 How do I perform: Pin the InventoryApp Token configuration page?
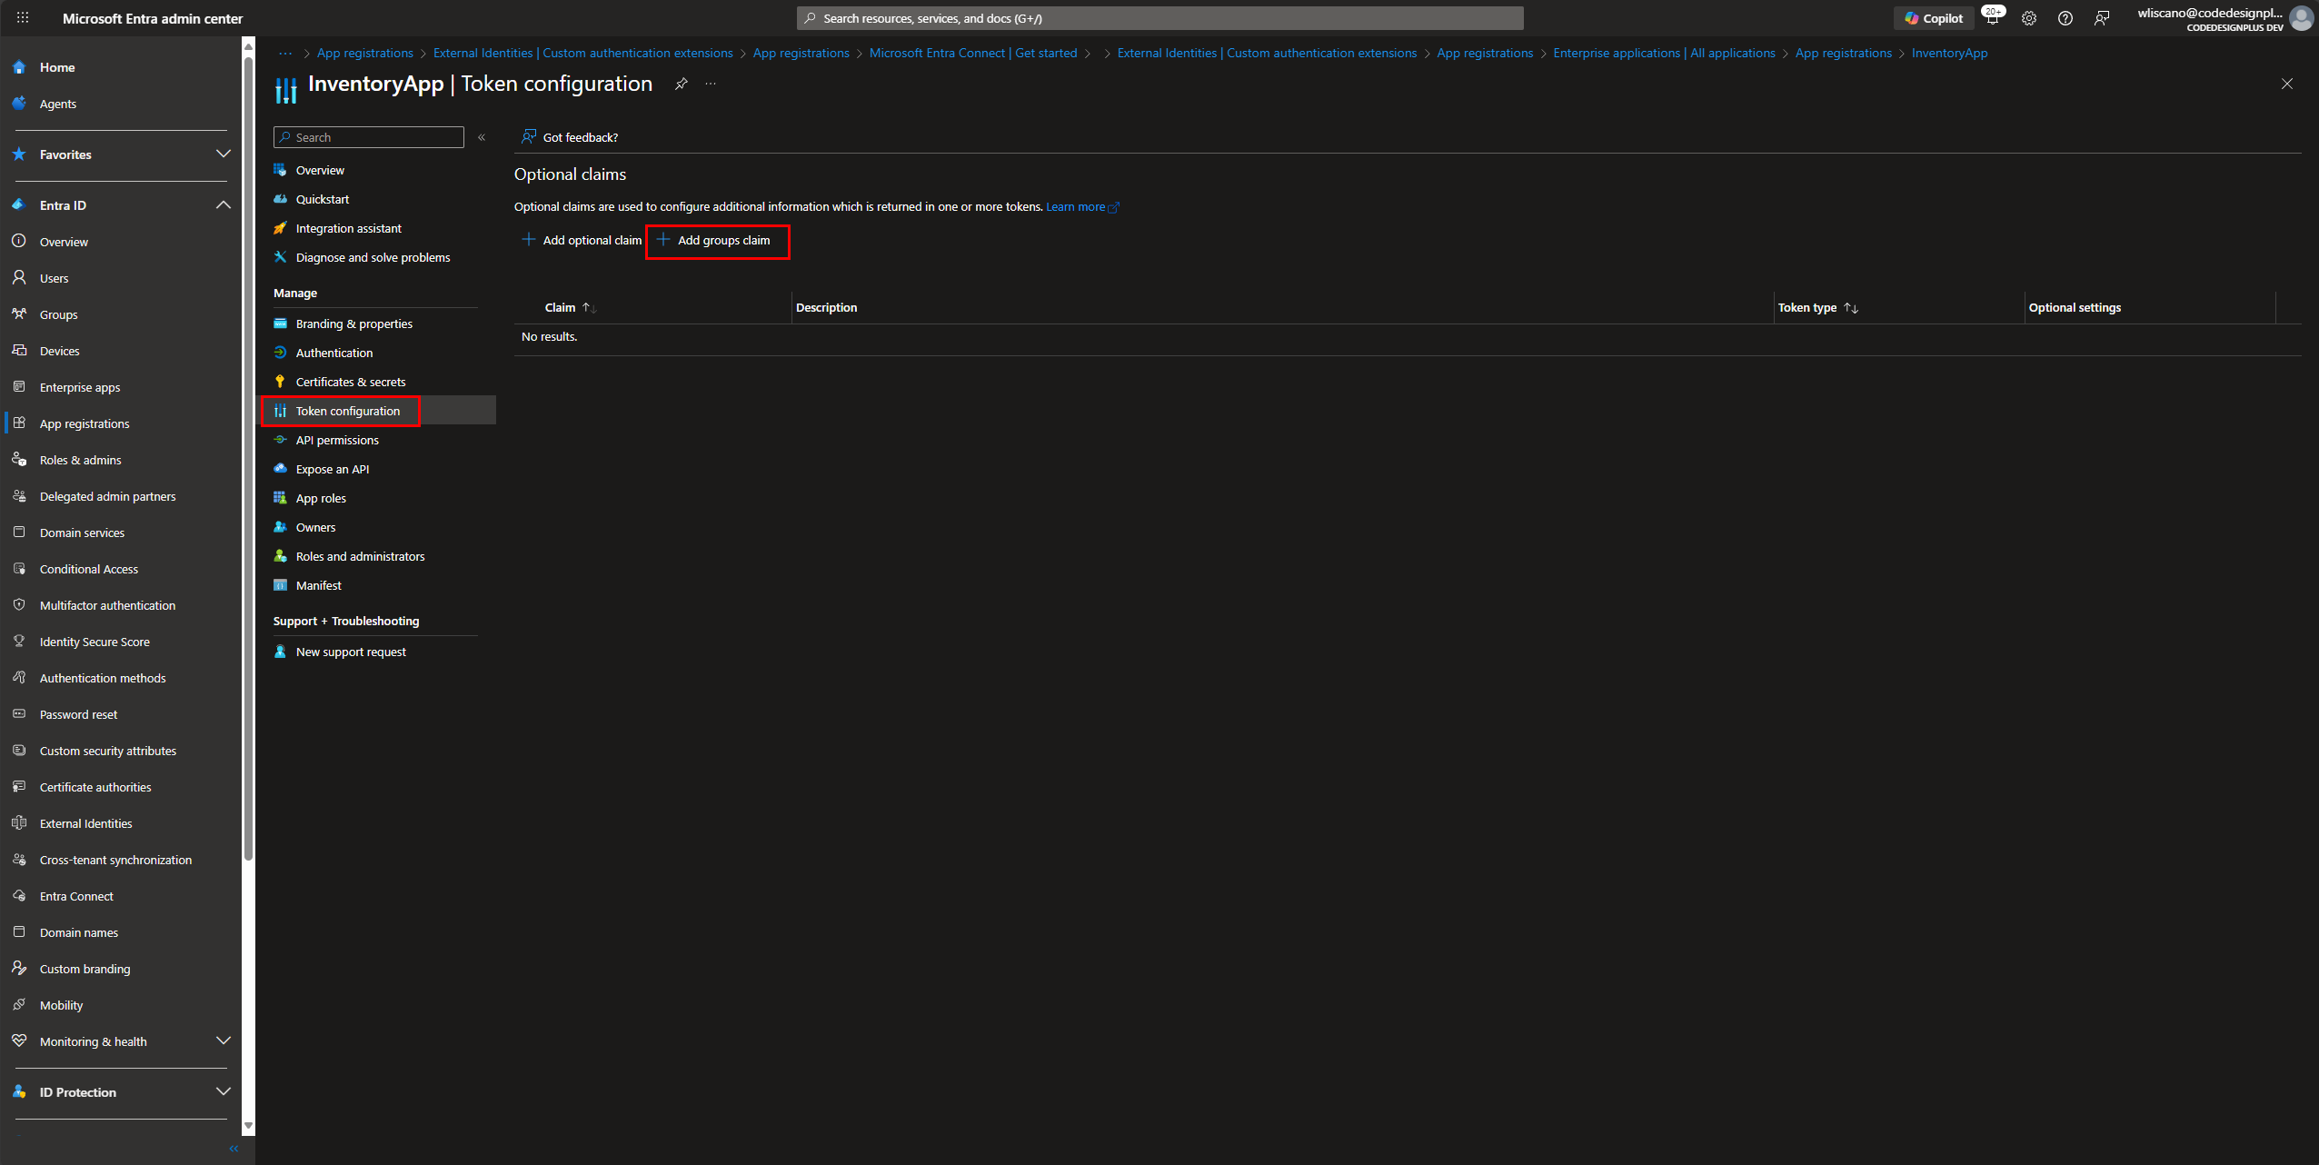(x=681, y=84)
